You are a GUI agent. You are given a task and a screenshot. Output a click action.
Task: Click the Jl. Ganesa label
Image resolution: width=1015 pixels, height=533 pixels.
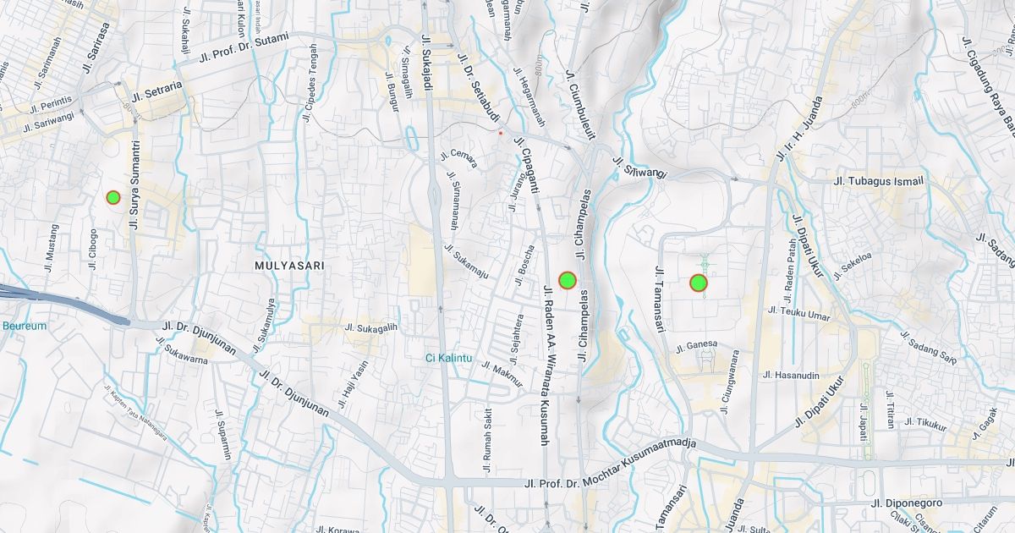click(x=697, y=346)
